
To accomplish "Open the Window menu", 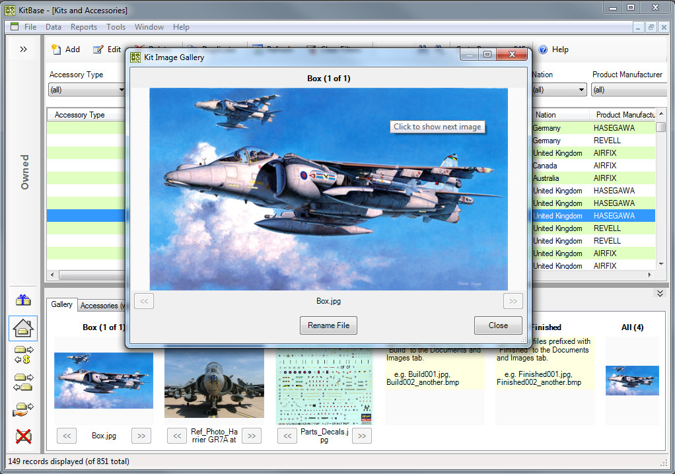I will point(149,26).
